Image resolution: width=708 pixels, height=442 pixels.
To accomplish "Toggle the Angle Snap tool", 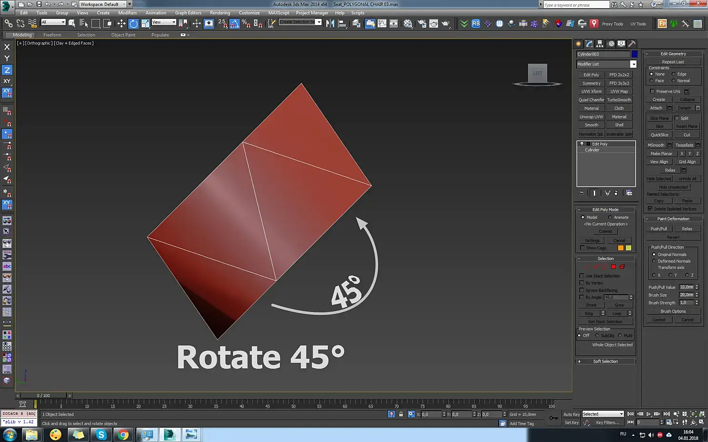I will 235,23.
